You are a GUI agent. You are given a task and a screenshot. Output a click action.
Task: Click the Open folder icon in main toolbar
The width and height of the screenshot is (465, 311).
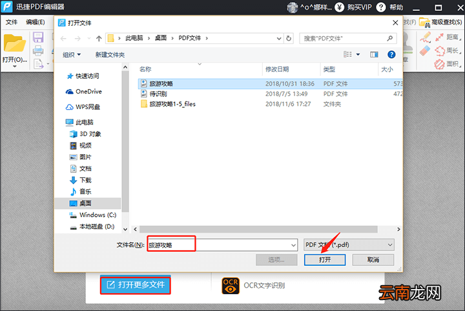click(14, 44)
